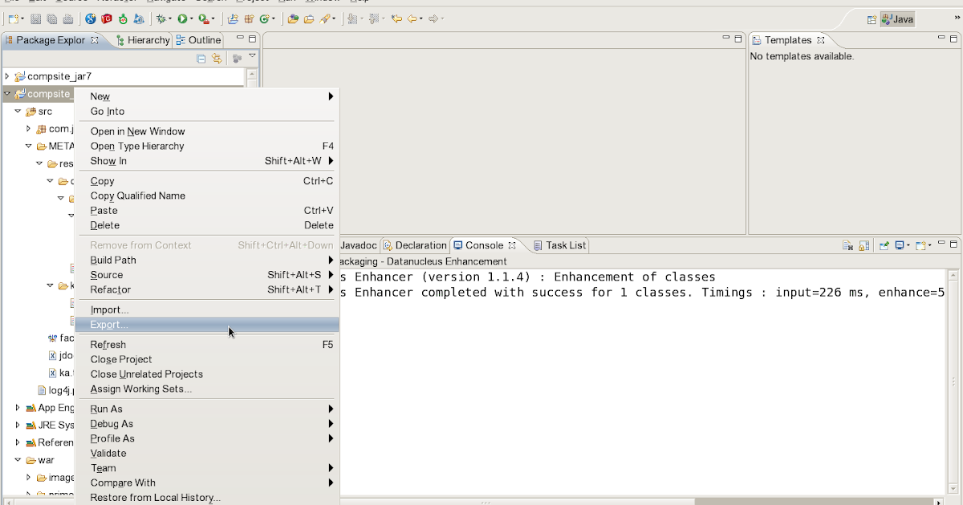This screenshot has height=505, width=963.
Task: Click the Back navigation arrow icon
Action: pyautogui.click(x=412, y=18)
